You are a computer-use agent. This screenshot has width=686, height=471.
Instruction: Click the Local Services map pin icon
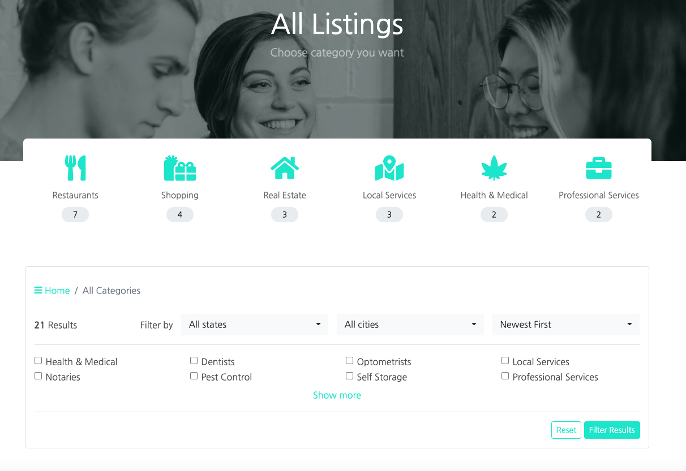(x=389, y=168)
